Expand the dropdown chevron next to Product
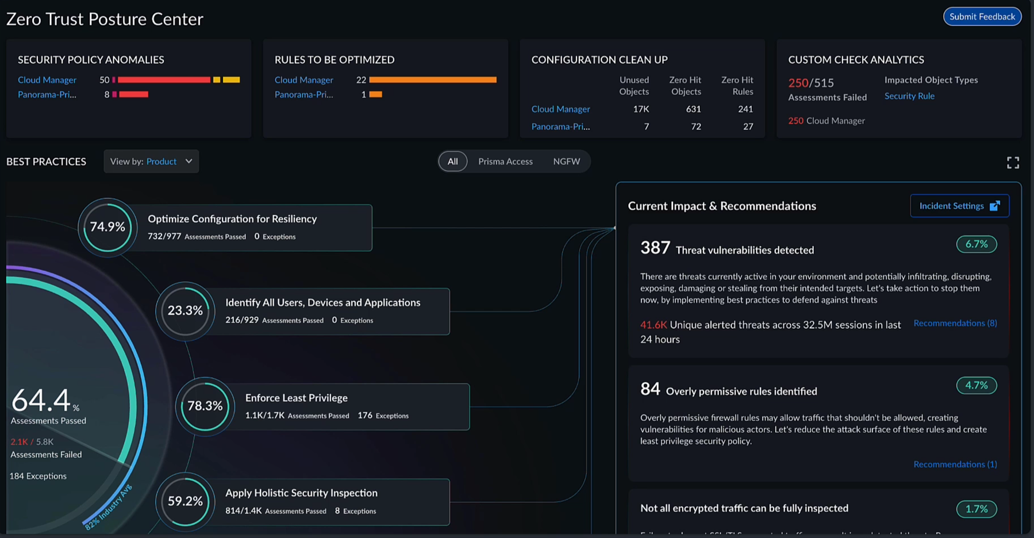Screen dimensions: 1034x538 (x=189, y=162)
